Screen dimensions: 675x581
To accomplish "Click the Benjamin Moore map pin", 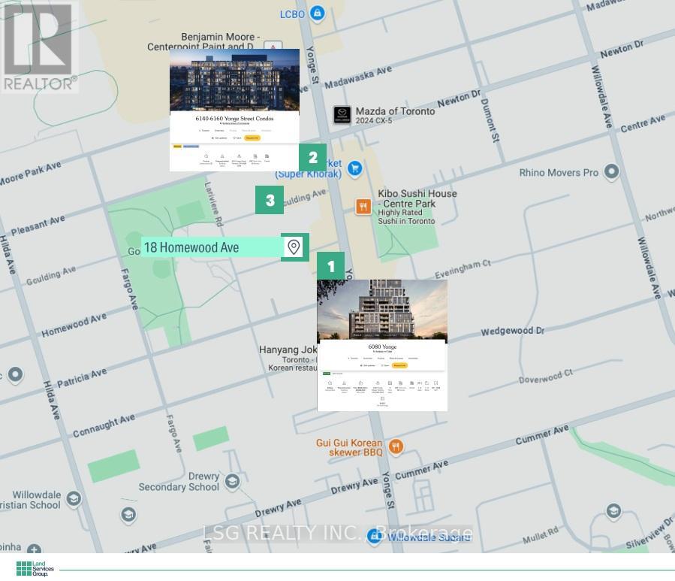I will [x=273, y=45].
